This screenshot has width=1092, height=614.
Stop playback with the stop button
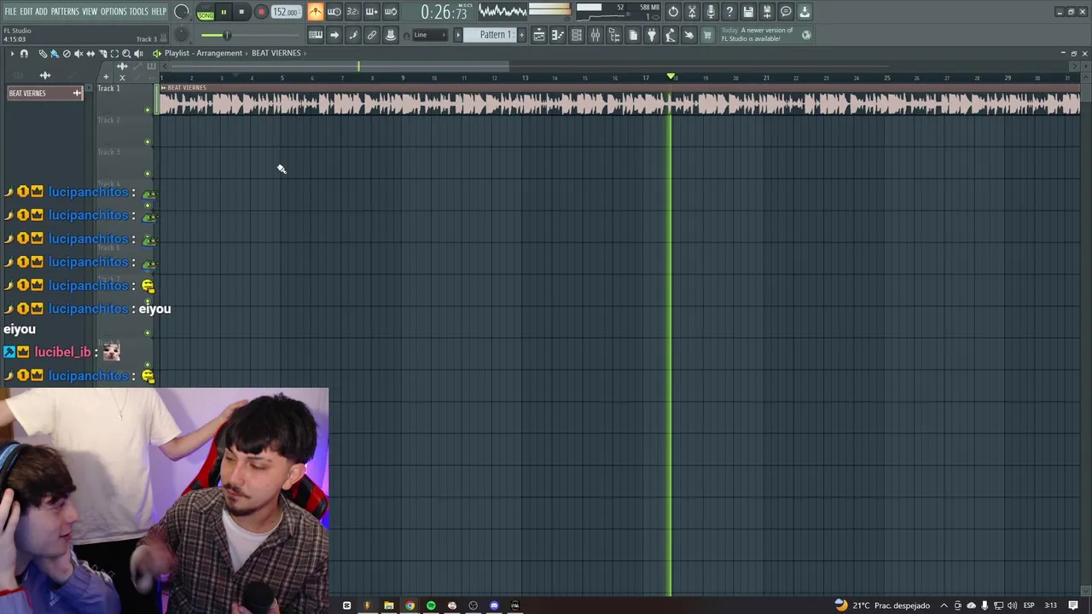tap(241, 12)
